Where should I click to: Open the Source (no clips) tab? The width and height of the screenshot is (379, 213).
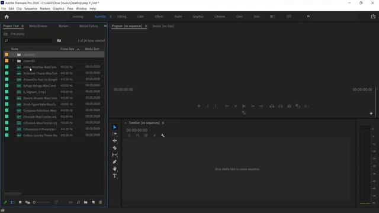(x=163, y=26)
